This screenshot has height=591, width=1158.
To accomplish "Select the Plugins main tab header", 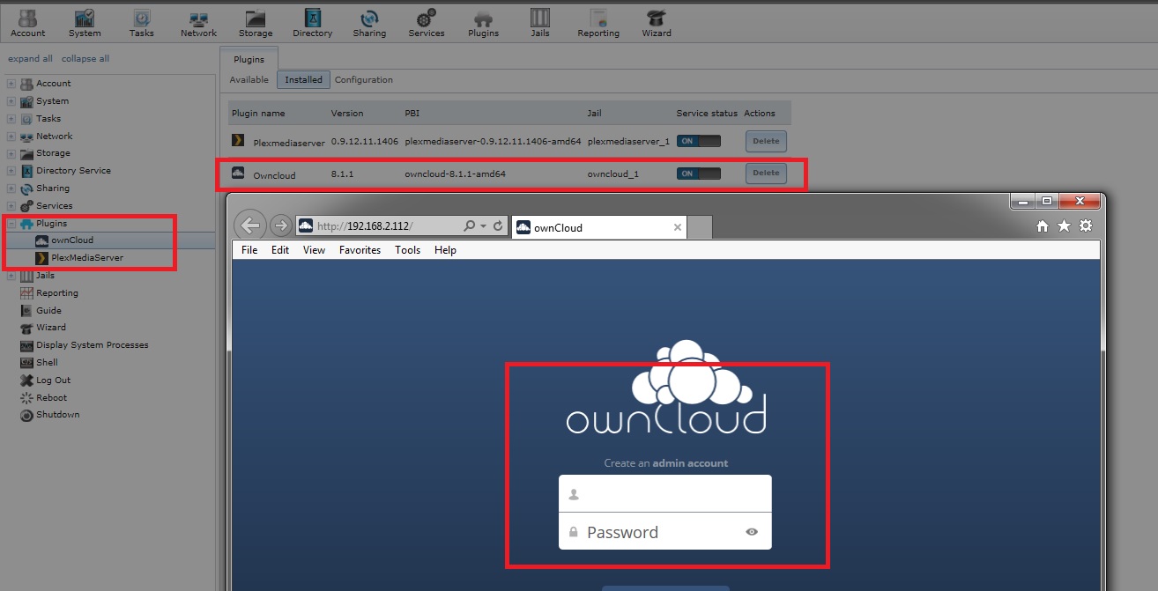I will point(249,59).
